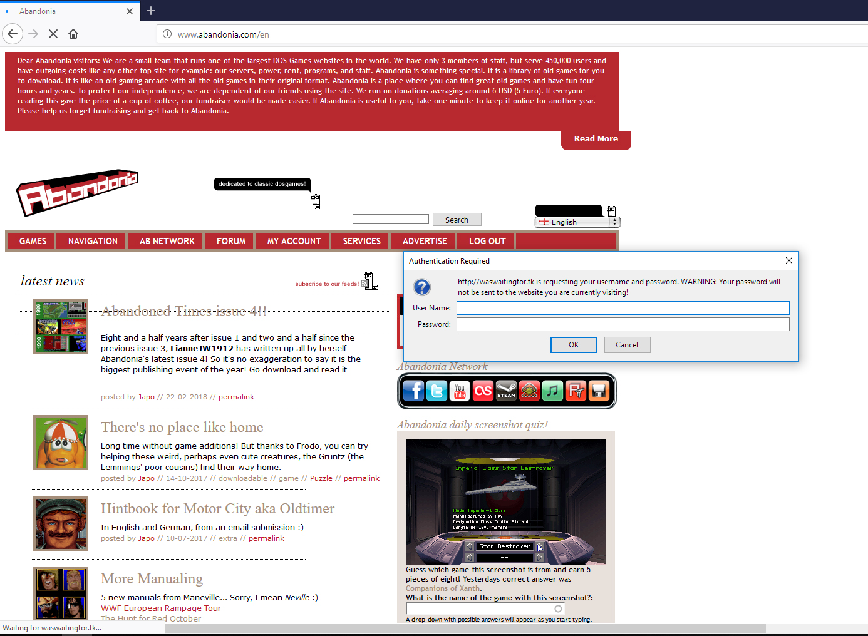Close the Authentication Required dialog
The height and width of the screenshot is (636, 868).
789,260
